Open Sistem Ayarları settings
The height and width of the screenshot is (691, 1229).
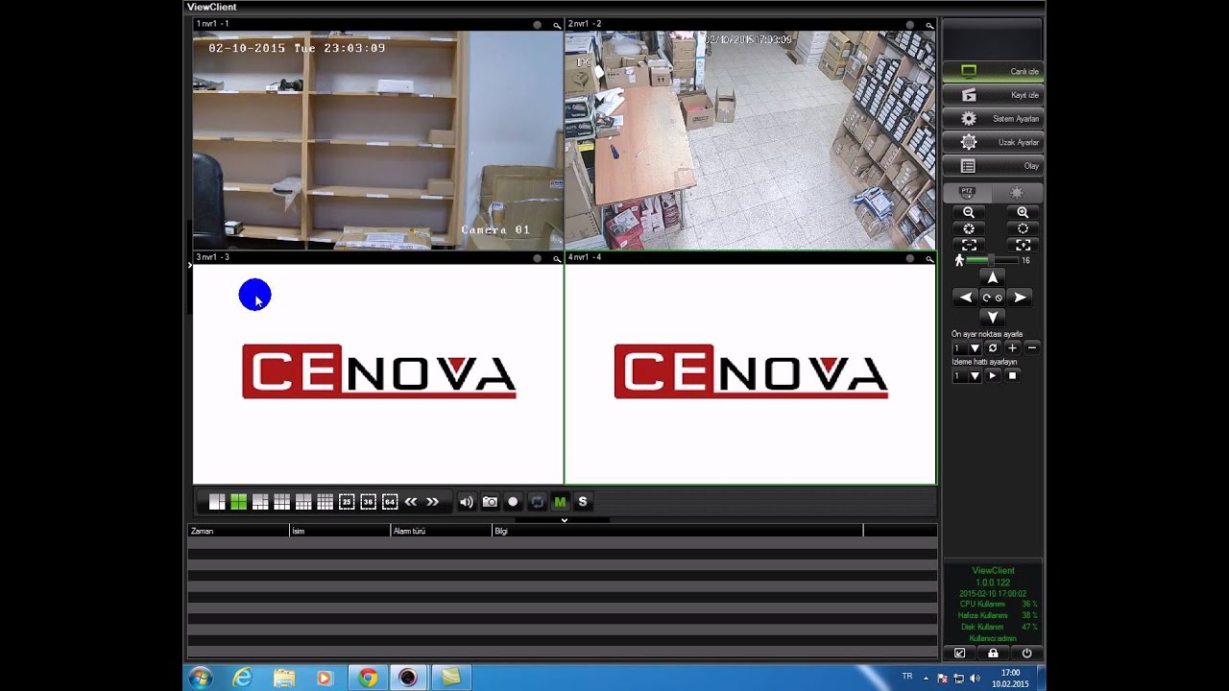point(993,118)
